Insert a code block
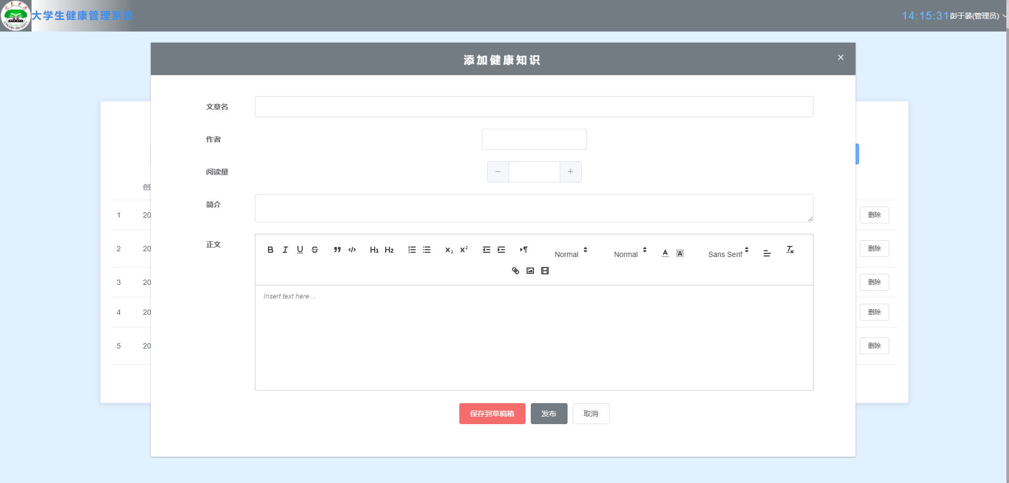The width and height of the screenshot is (1009, 483). coord(352,250)
